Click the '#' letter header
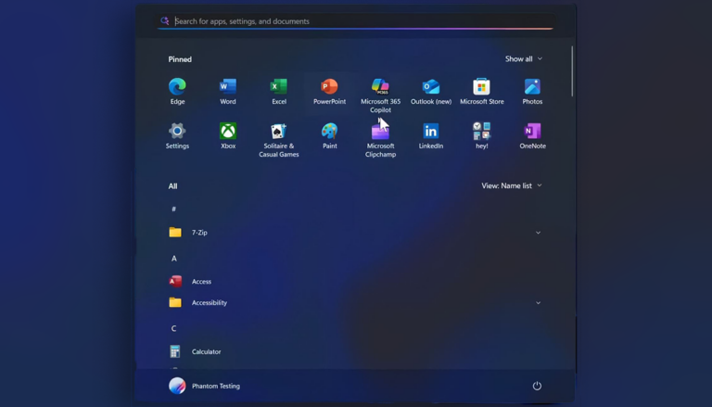 [x=173, y=209]
